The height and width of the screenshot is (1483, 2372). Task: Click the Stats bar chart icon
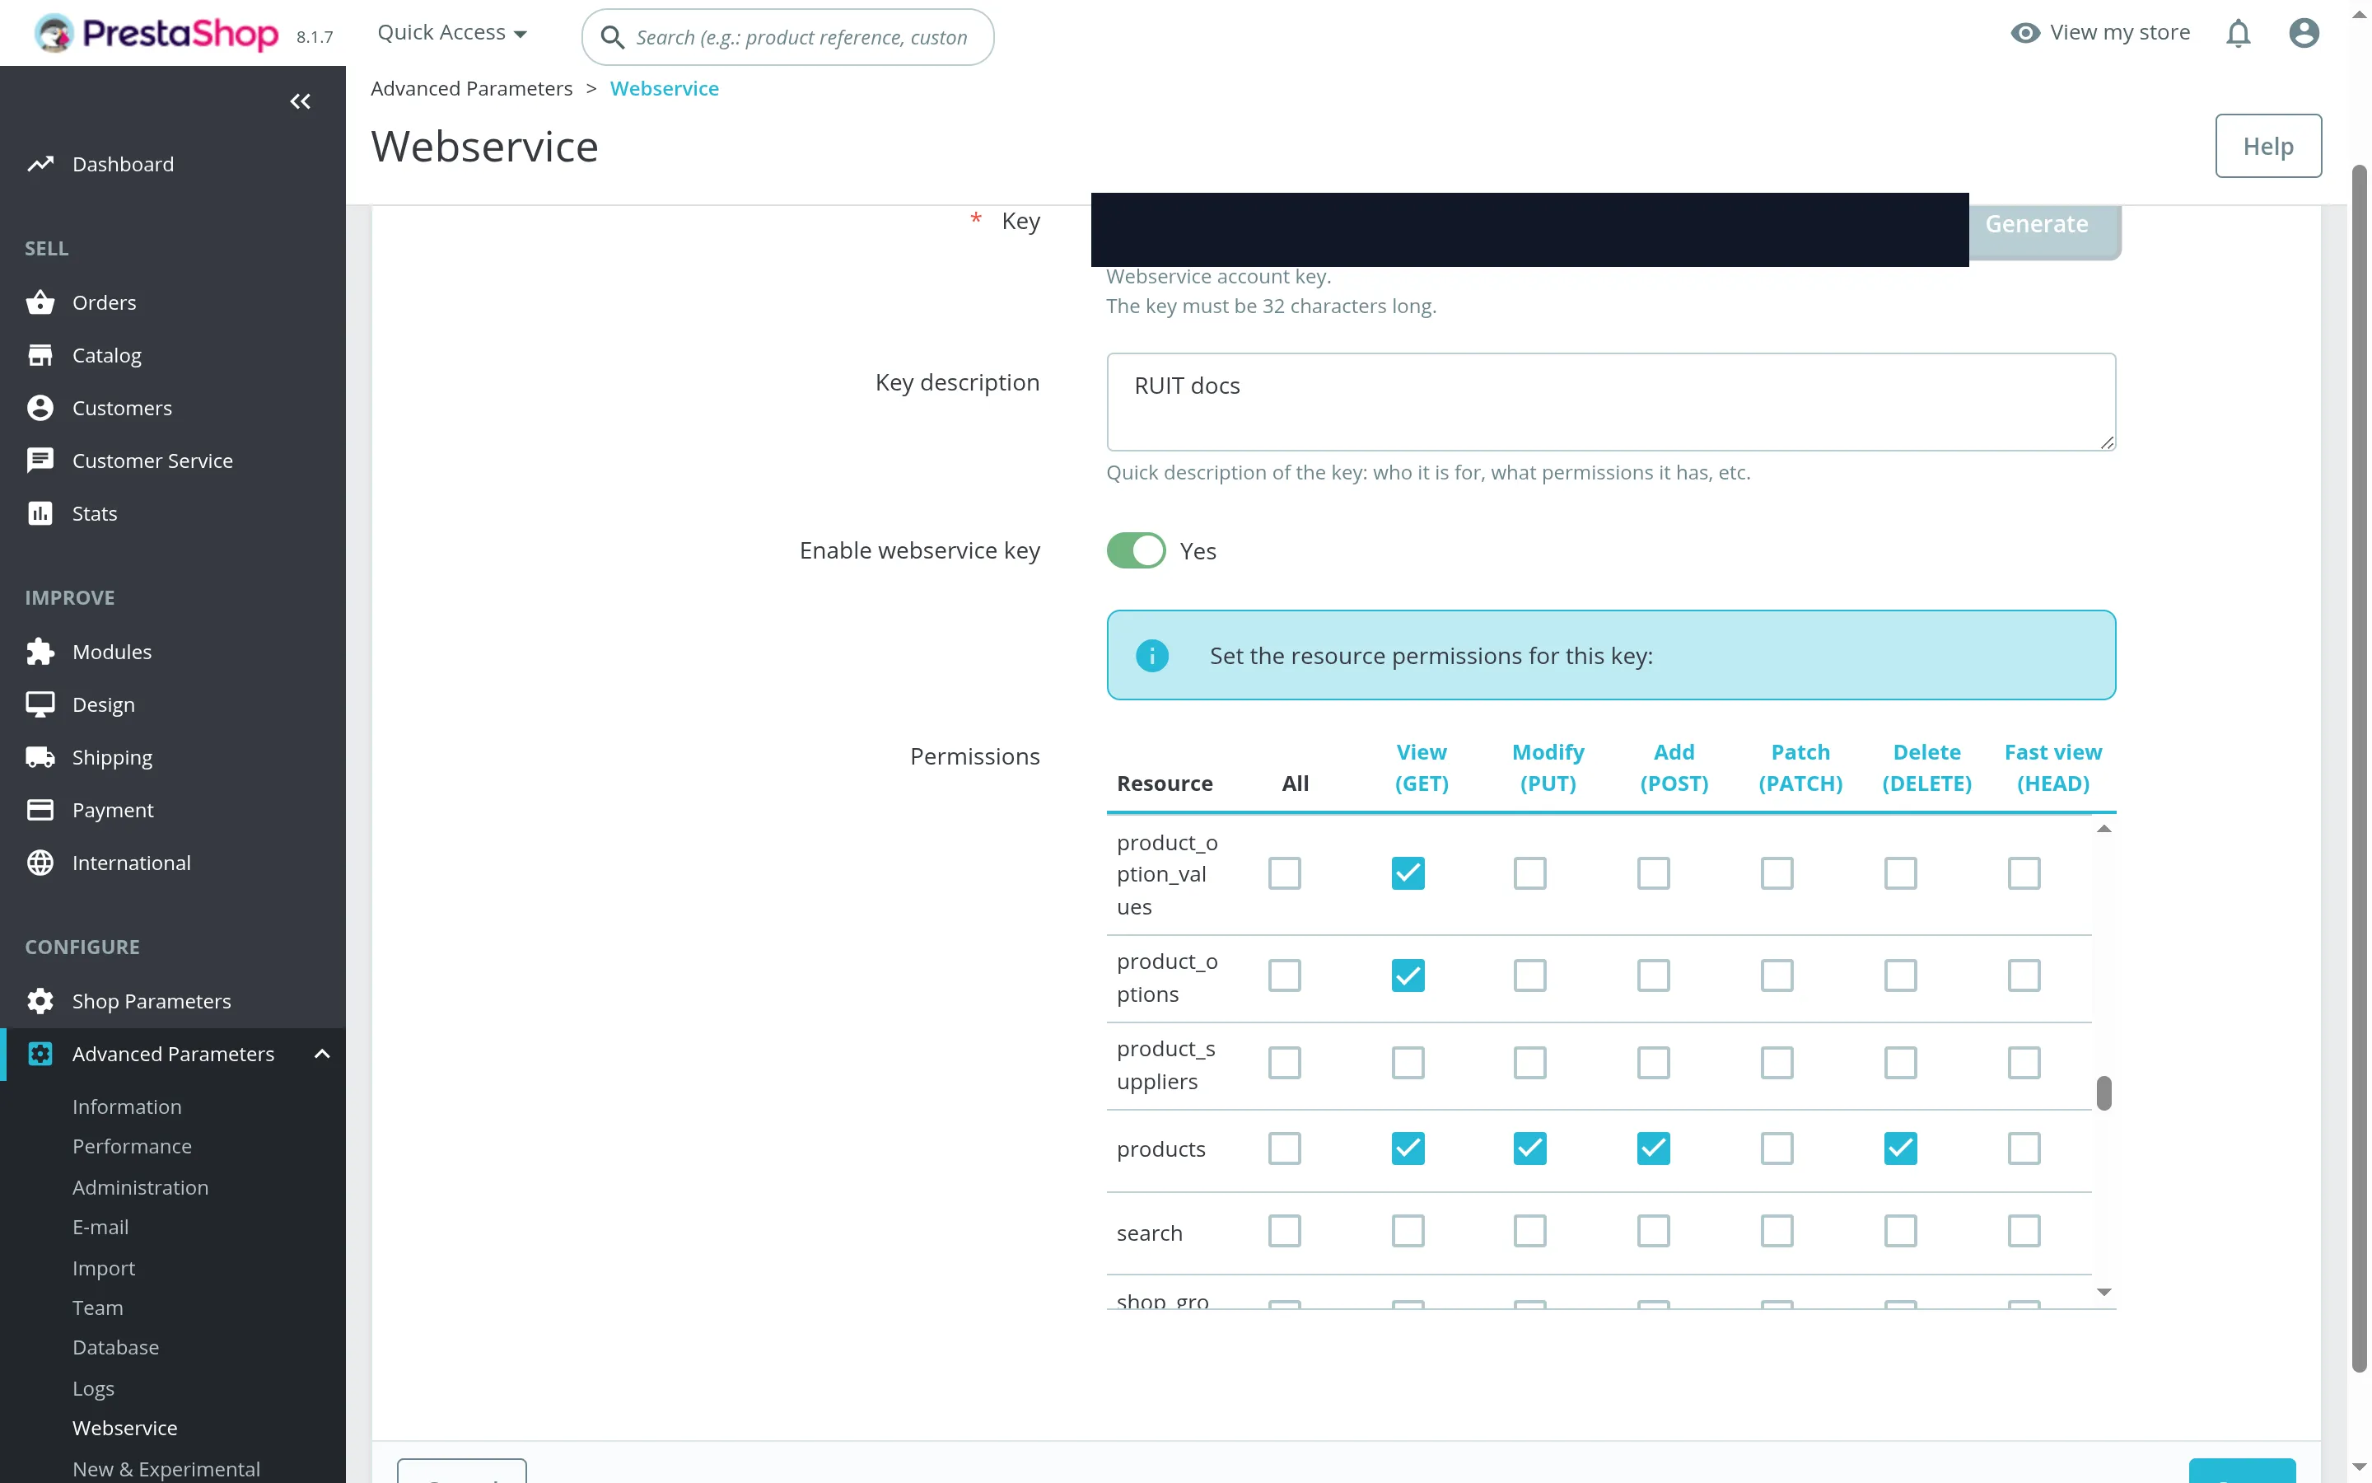click(40, 513)
